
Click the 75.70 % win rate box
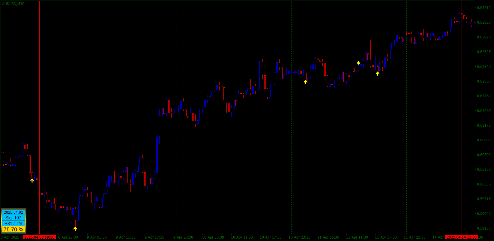(13, 230)
